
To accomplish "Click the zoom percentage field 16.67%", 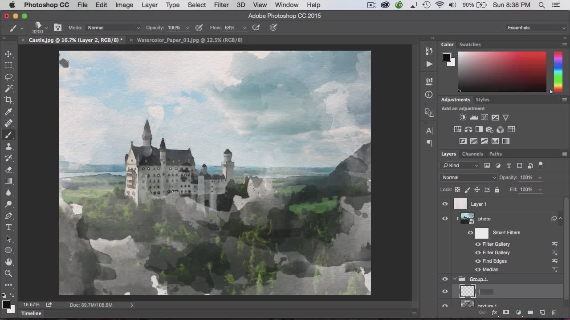I will click(31, 305).
